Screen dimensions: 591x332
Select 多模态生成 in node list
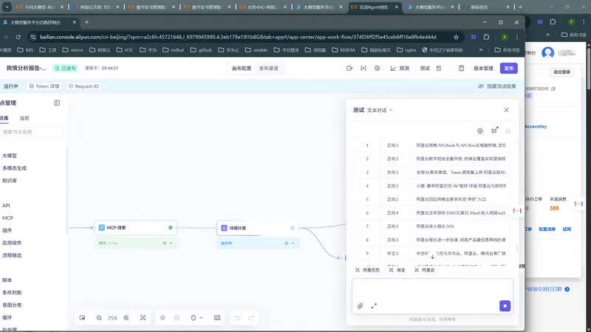click(x=14, y=168)
